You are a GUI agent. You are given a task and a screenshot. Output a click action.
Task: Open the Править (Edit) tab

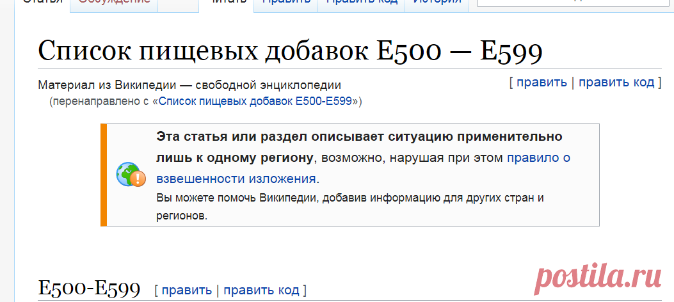pos(286,3)
